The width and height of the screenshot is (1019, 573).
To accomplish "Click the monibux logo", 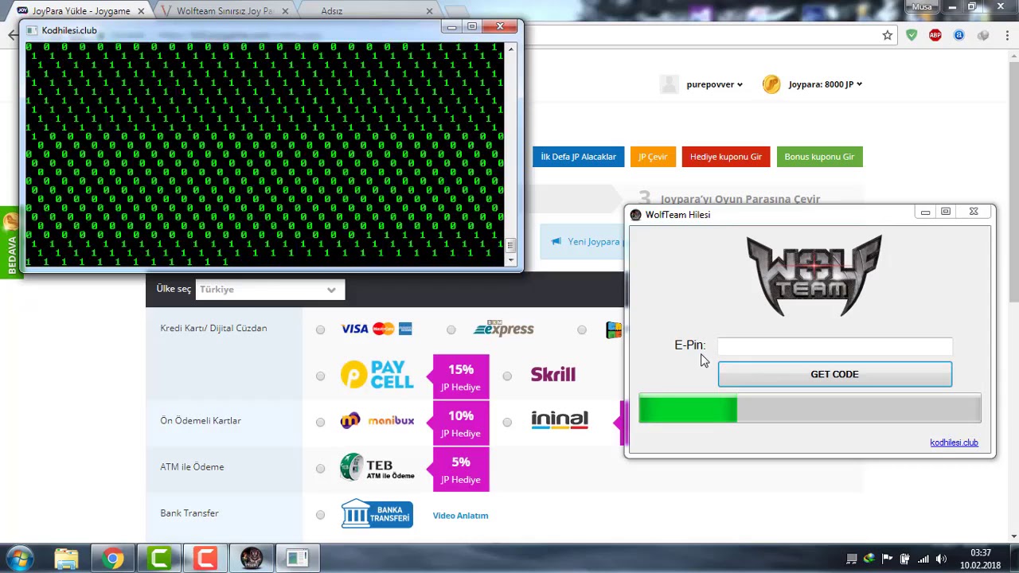I will pos(377,420).
